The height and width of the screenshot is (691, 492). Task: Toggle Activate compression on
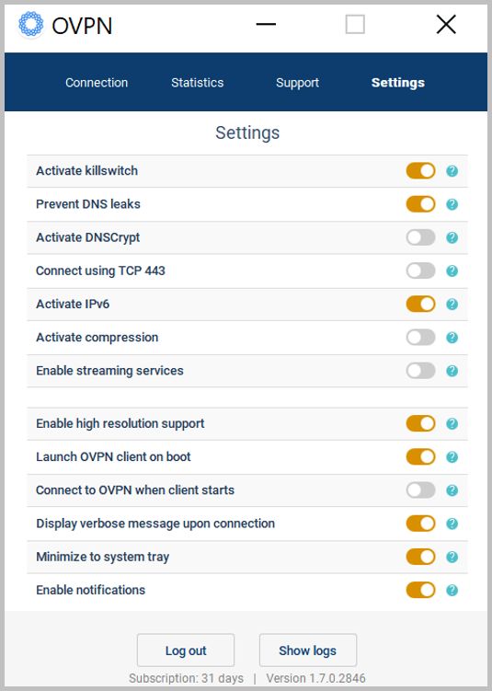tap(420, 338)
